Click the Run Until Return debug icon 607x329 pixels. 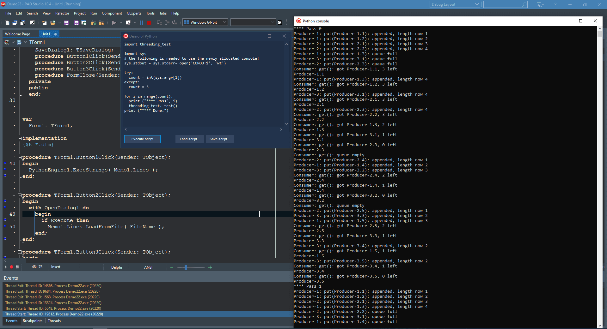(x=175, y=23)
